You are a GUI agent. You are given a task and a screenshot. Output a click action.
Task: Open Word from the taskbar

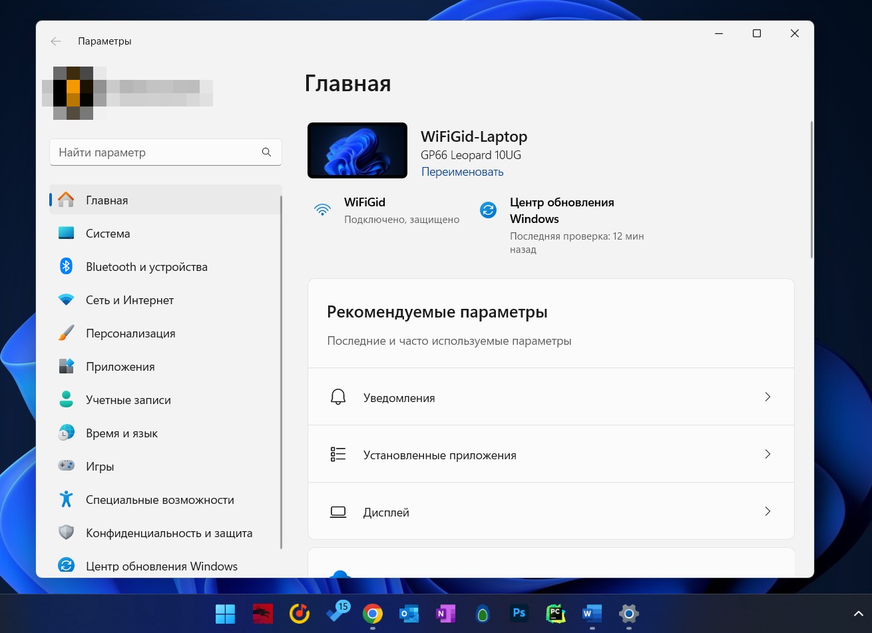click(x=592, y=614)
